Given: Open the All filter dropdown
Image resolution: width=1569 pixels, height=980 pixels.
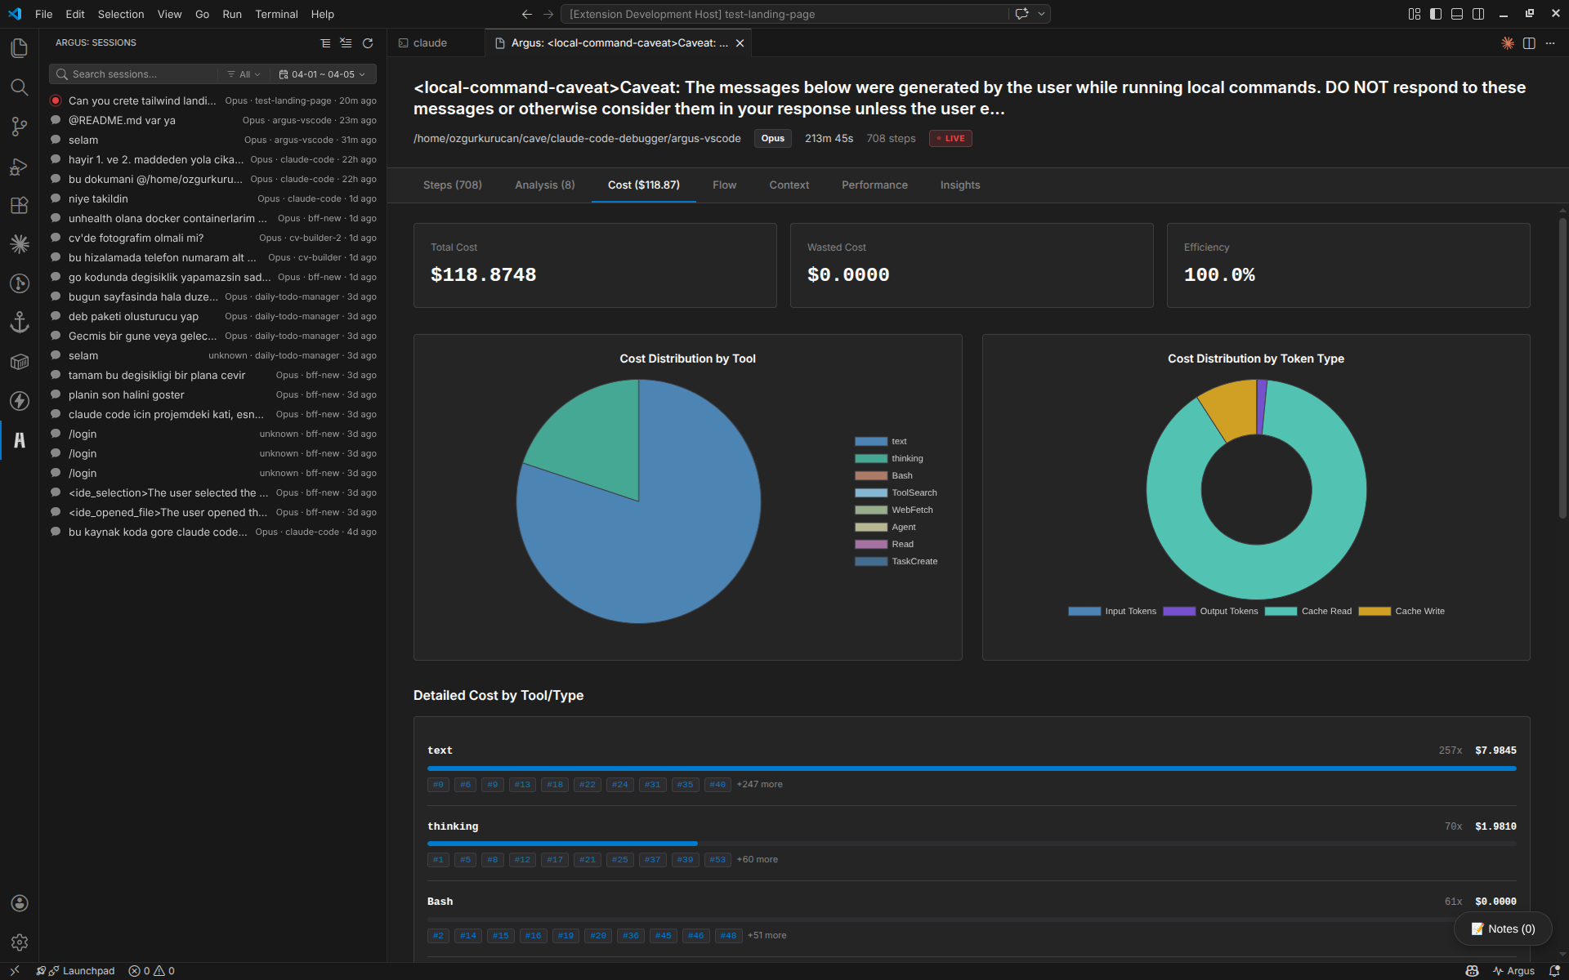Looking at the screenshot, I should click(244, 74).
